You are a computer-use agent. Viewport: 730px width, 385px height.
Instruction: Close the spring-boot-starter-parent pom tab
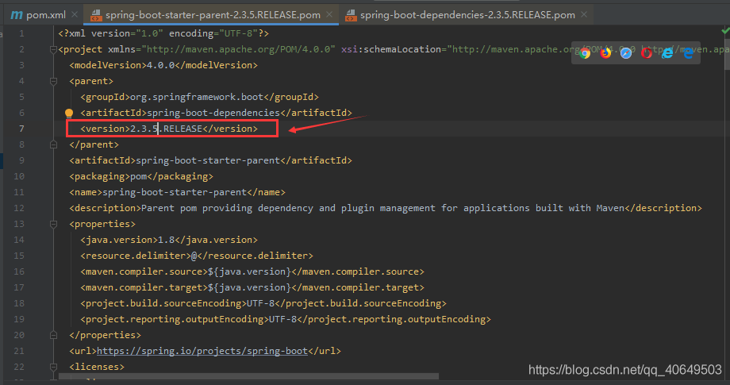tap(329, 15)
